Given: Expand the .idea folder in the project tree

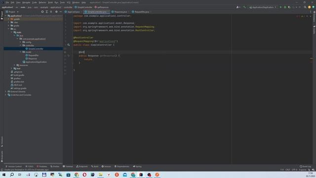Looking at the screenshot, I should (9, 22).
